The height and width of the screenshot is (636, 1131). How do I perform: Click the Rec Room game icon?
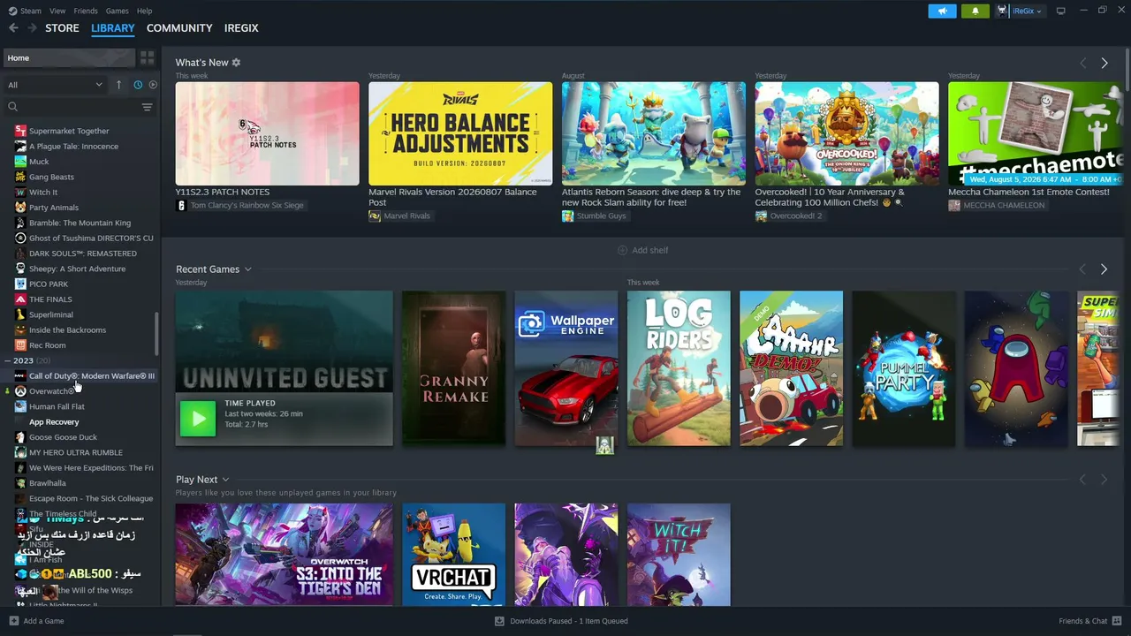20,345
